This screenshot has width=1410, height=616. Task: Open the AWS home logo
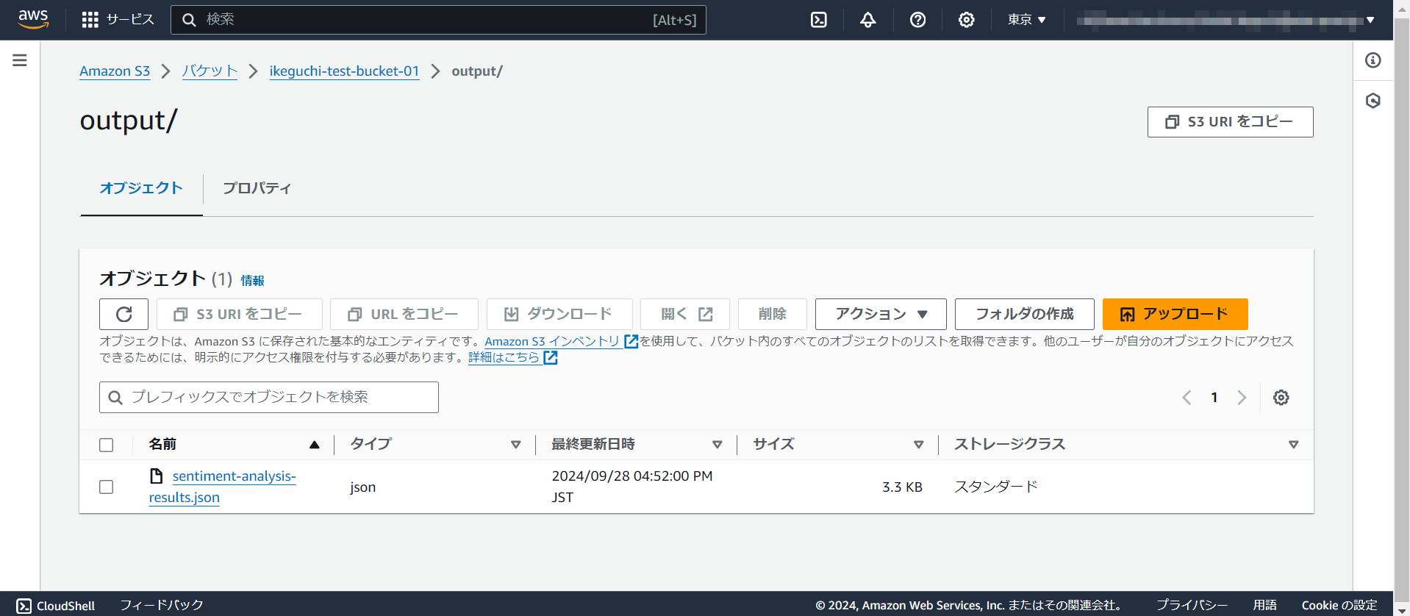tap(33, 19)
